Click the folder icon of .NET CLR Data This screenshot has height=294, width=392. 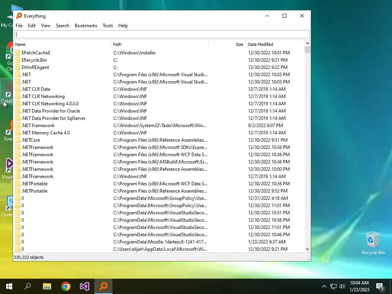(x=18, y=89)
